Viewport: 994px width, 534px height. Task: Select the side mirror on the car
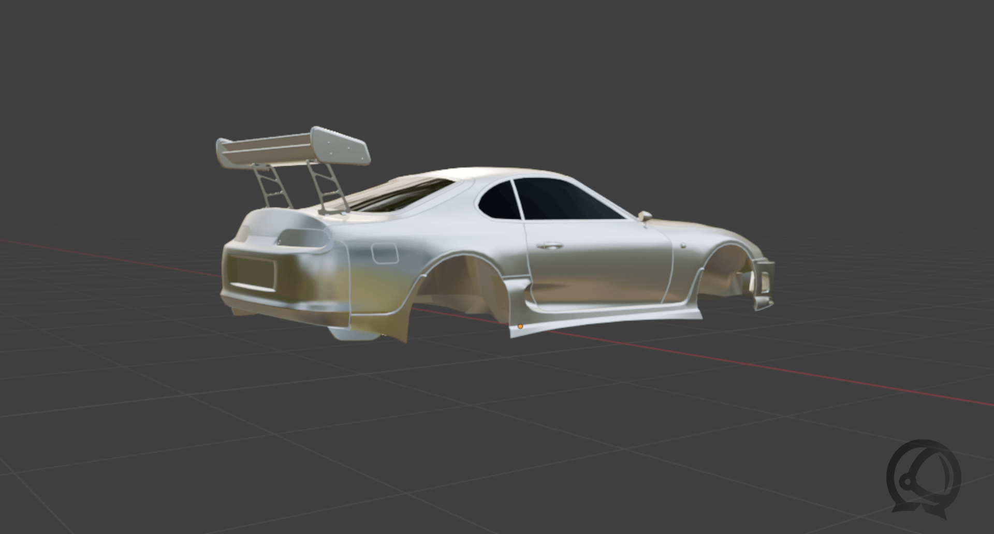coord(645,216)
